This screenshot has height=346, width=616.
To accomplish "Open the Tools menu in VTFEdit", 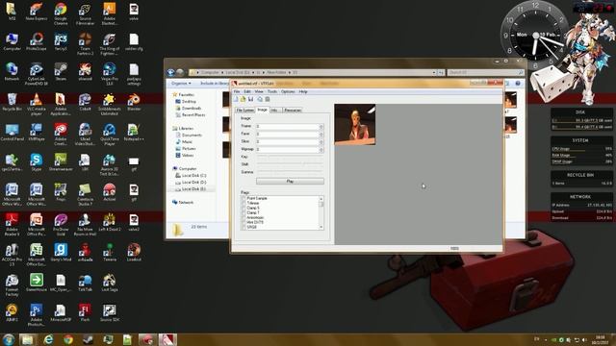I will coord(271,92).
